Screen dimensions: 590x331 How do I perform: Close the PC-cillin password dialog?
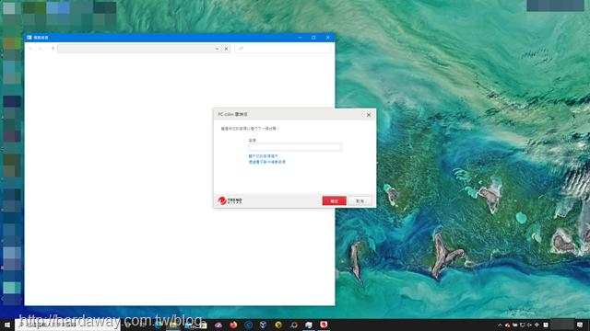[369, 115]
